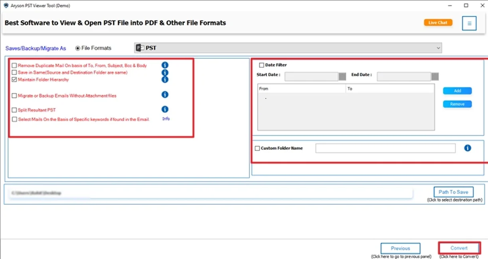Enable Remove Duplicate Mail checkbox
The width and height of the screenshot is (488, 259).
coord(14,65)
